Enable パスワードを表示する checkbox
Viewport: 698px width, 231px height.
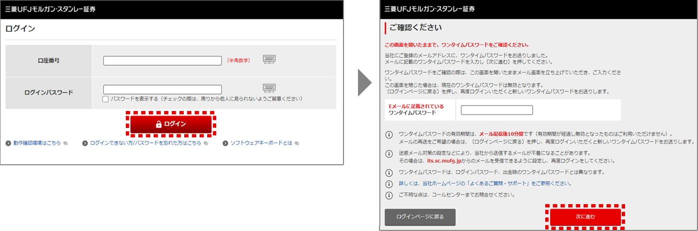click(105, 99)
